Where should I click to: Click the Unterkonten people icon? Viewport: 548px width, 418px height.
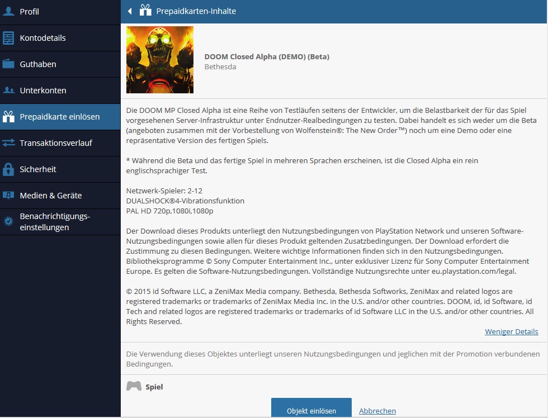click(8, 91)
